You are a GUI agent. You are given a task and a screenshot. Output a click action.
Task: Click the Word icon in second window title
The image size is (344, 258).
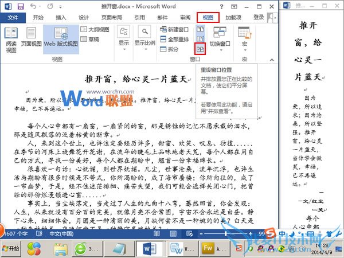coord(287,5)
